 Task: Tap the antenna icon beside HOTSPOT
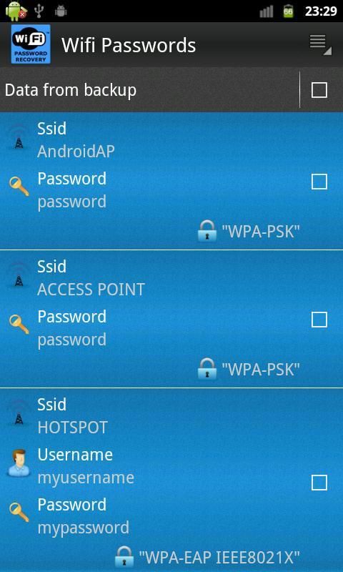[x=19, y=413]
